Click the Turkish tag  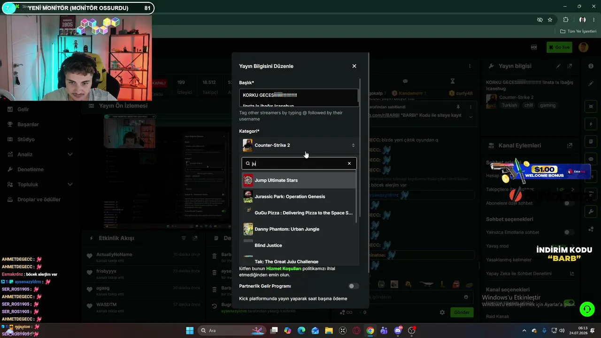click(509, 106)
